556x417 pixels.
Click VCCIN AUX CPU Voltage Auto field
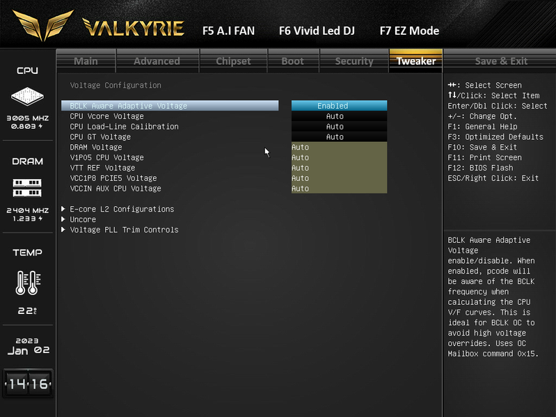(339, 188)
